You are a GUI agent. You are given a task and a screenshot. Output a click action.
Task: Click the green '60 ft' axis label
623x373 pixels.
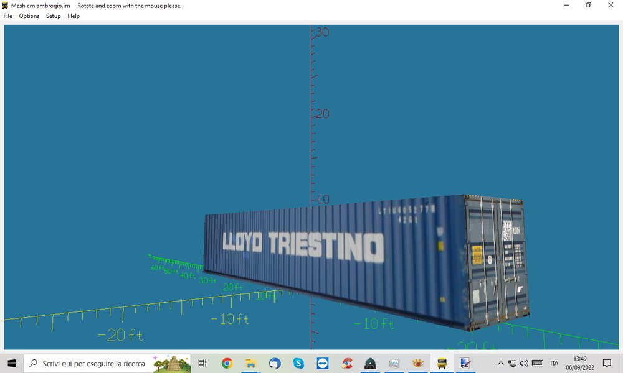(x=158, y=268)
